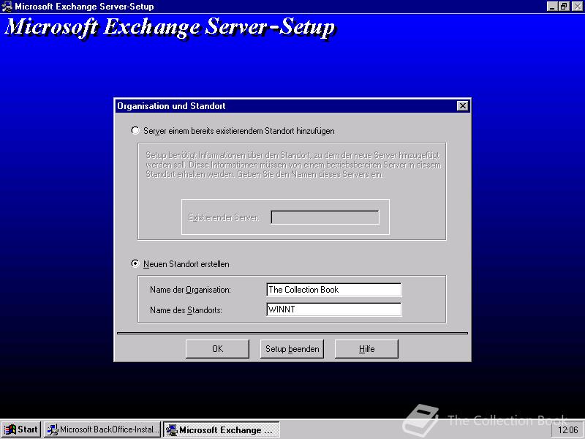Screen dimensions: 585x439
Task: Minimize the Exchange Server-Setup window
Action: click(553, 7)
